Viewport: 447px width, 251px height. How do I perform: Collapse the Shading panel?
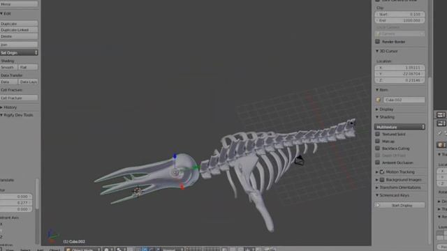(377, 117)
